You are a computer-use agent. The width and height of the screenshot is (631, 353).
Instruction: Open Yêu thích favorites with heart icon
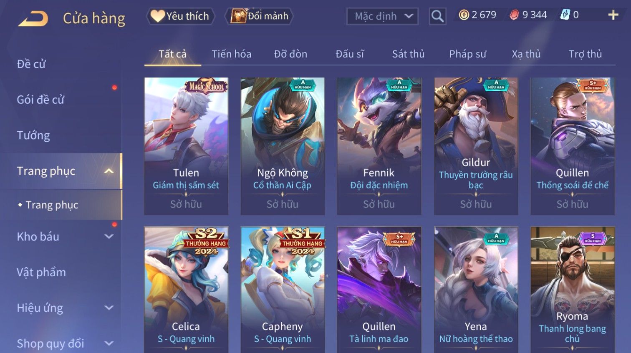(x=180, y=16)
